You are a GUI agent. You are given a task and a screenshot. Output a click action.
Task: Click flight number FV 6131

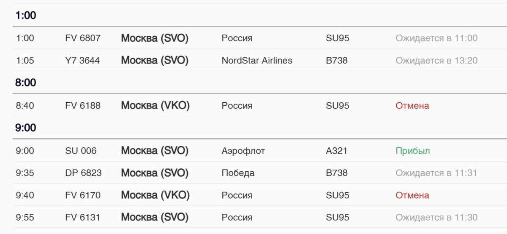click(83, 218)
